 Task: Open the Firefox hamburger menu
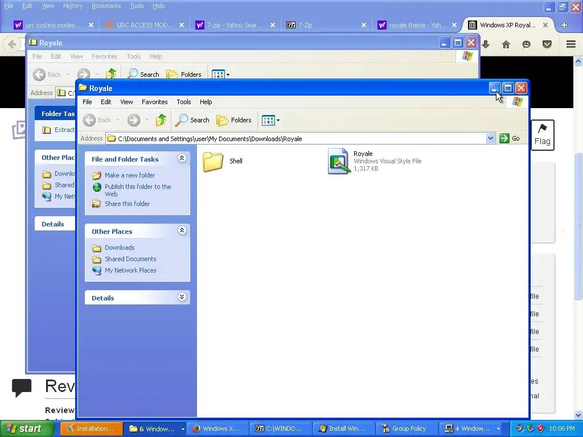pos(571,44)
